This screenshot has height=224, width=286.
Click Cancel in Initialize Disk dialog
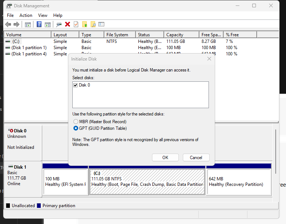pos(196,158)
